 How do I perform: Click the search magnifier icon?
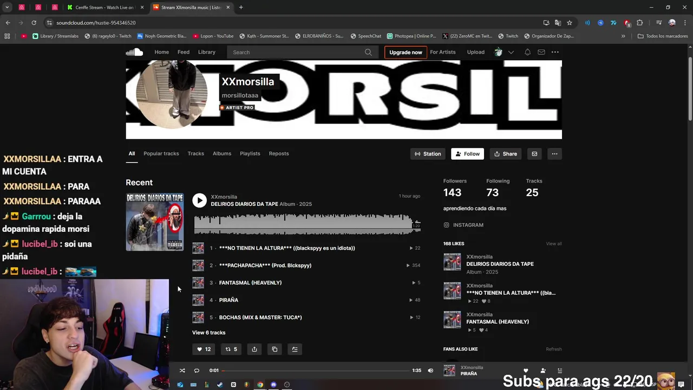368,53
